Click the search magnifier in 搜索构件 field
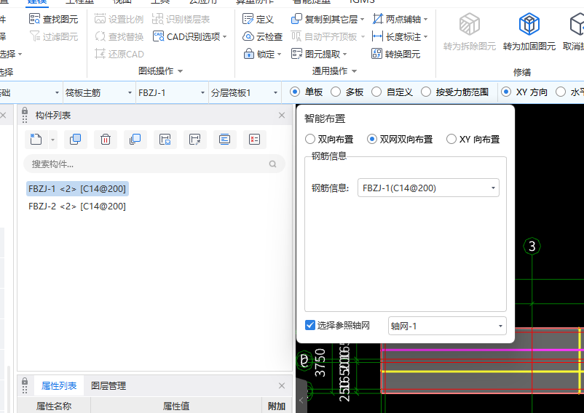Viewport: 584px width, 413px height. [272, 164]
